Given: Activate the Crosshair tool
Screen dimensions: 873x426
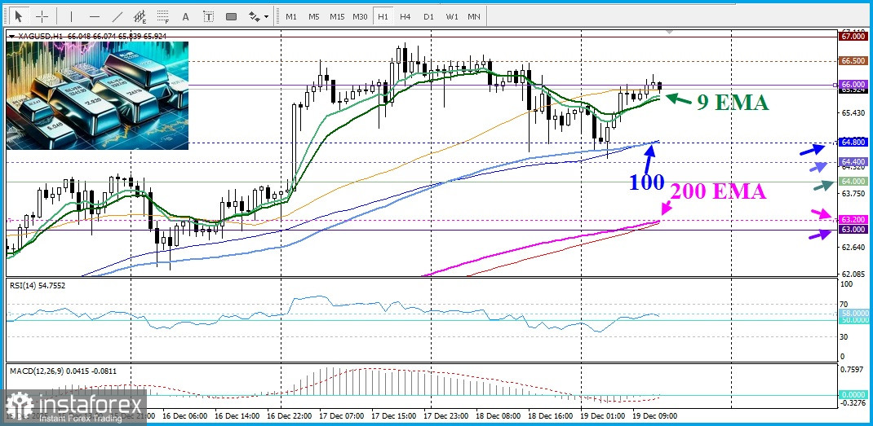Looking at the screenshot, I should (x=42, y=16).
